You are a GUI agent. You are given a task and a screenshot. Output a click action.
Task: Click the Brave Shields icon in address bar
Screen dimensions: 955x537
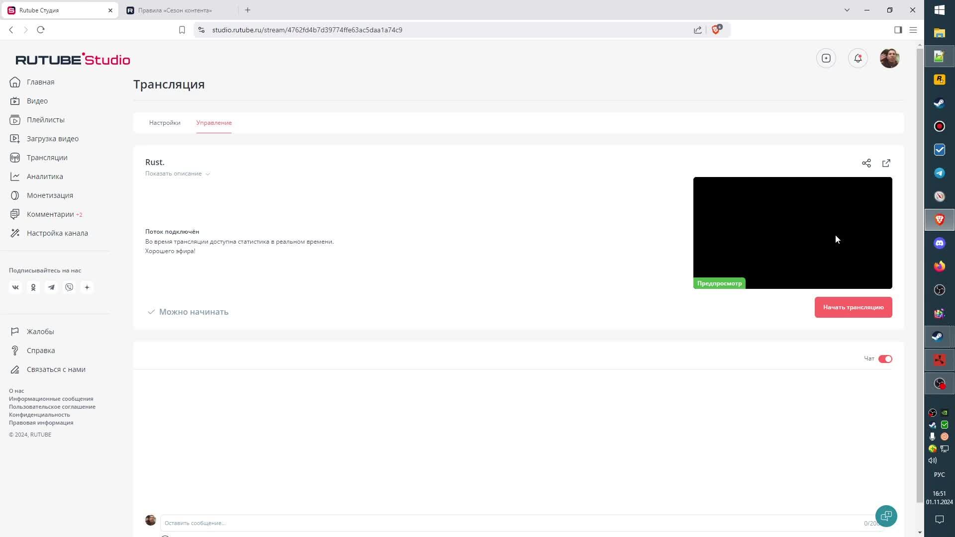pyautogui.click(x=716, y=30)
